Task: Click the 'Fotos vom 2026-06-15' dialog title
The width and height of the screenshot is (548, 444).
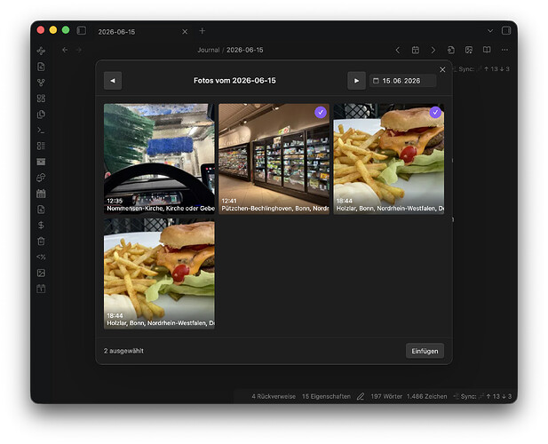Action: coord(234,81)
